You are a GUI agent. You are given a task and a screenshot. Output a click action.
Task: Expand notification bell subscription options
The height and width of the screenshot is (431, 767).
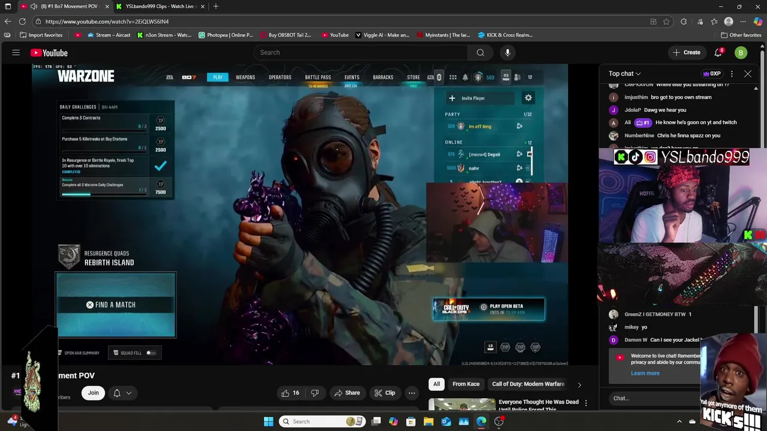click(129, 393)
